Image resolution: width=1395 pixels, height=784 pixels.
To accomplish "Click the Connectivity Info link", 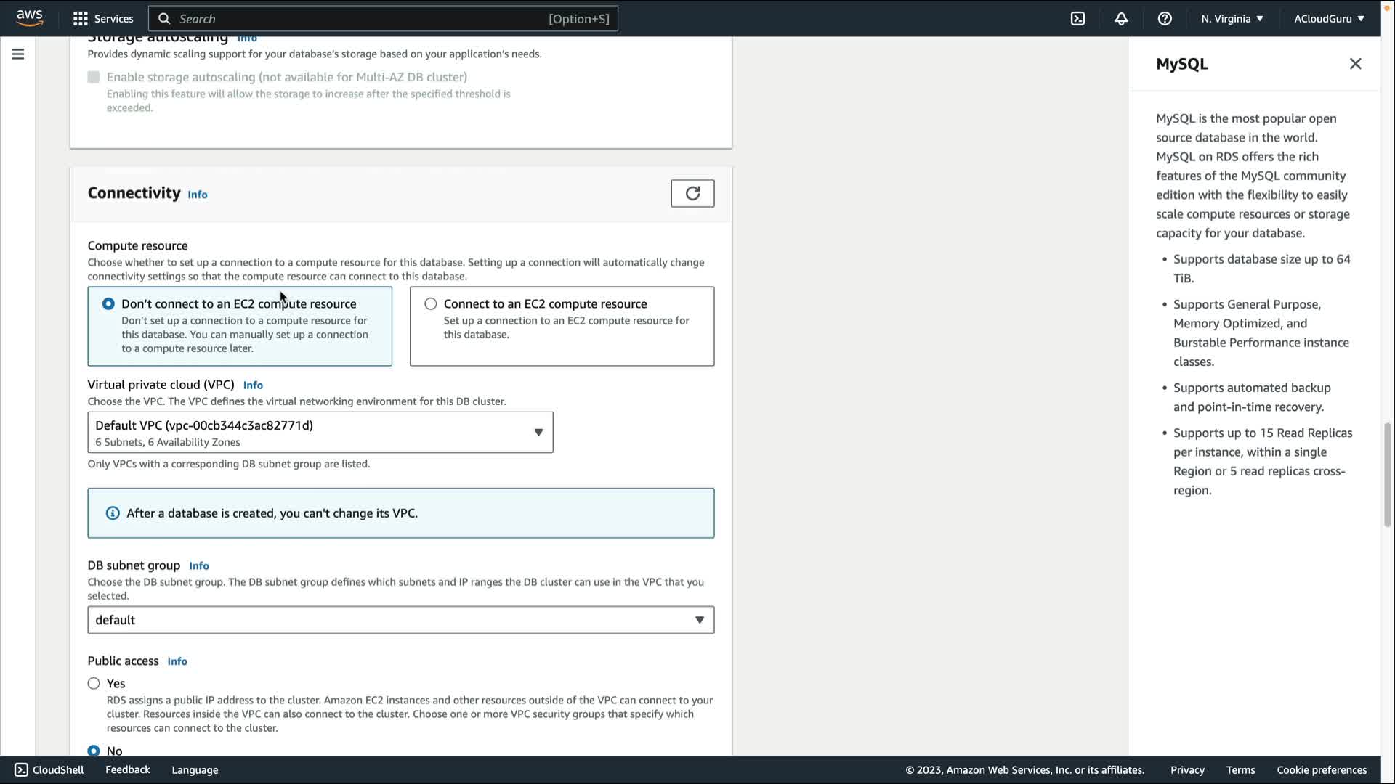I will [x=198, y=195].
